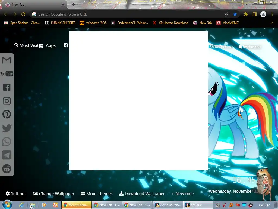Switch to Antique Pen... taskbar window

click(x=168, y=205)
